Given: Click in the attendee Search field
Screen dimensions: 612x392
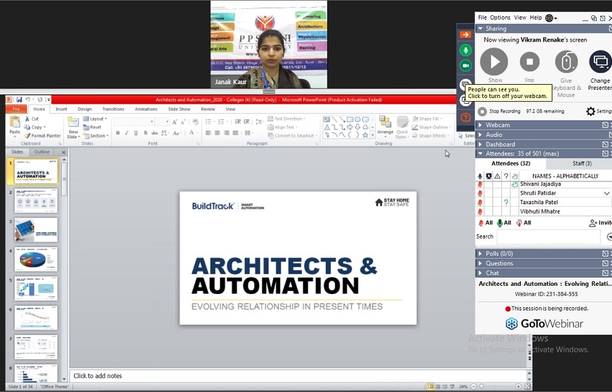Looking at the screenshot, I should tap(548, 236).
